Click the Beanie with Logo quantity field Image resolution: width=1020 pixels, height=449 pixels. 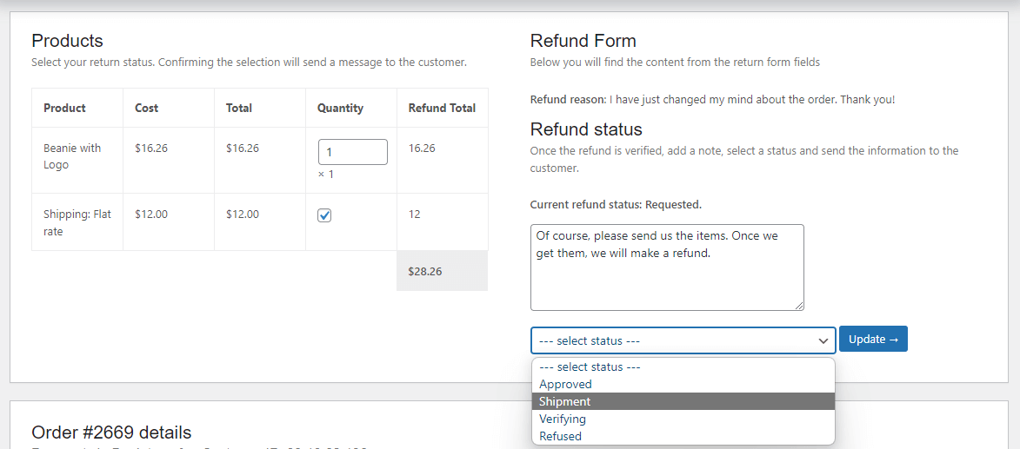pyautogui.click(x=352, y=152)
